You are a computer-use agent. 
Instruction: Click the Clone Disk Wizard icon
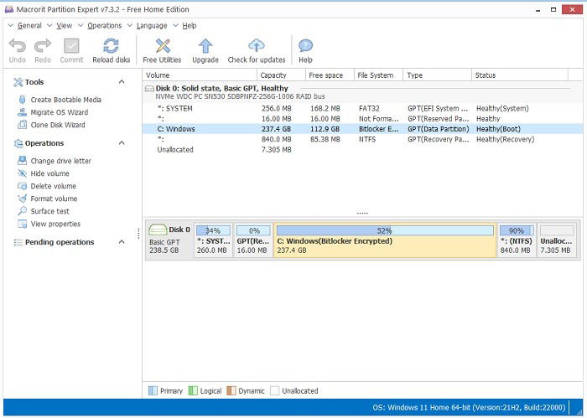(x=22, y=125)
